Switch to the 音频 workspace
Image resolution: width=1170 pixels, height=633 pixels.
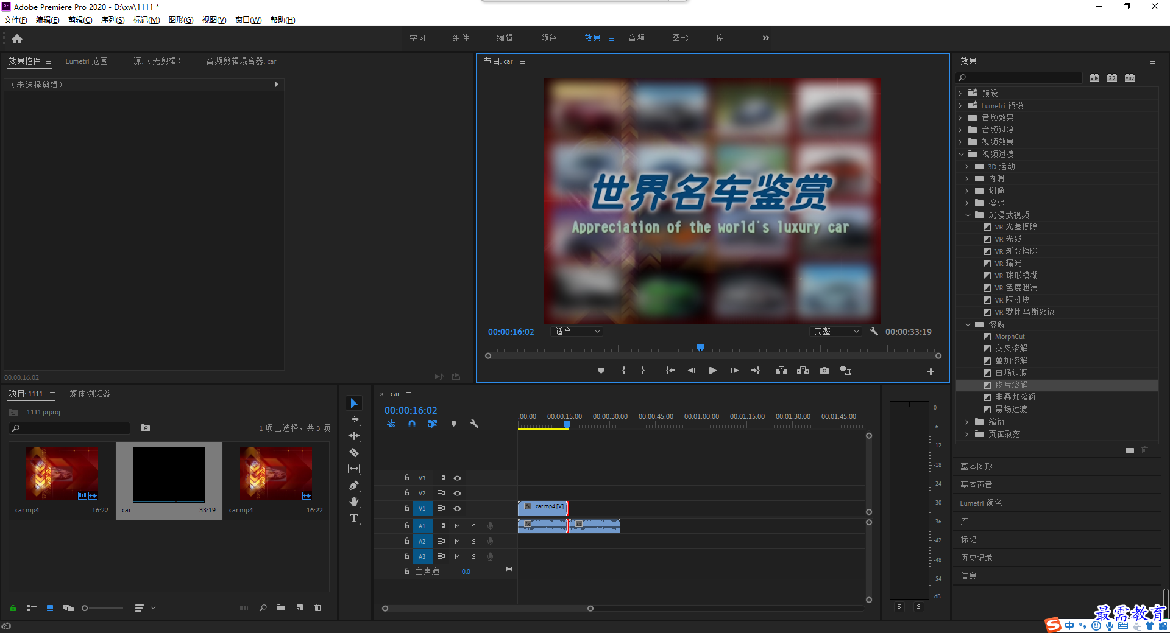[x=637, y=38]
